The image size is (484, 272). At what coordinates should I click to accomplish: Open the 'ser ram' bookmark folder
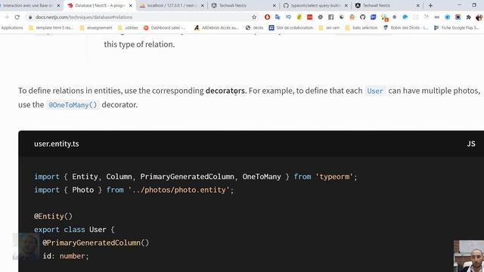329,28
